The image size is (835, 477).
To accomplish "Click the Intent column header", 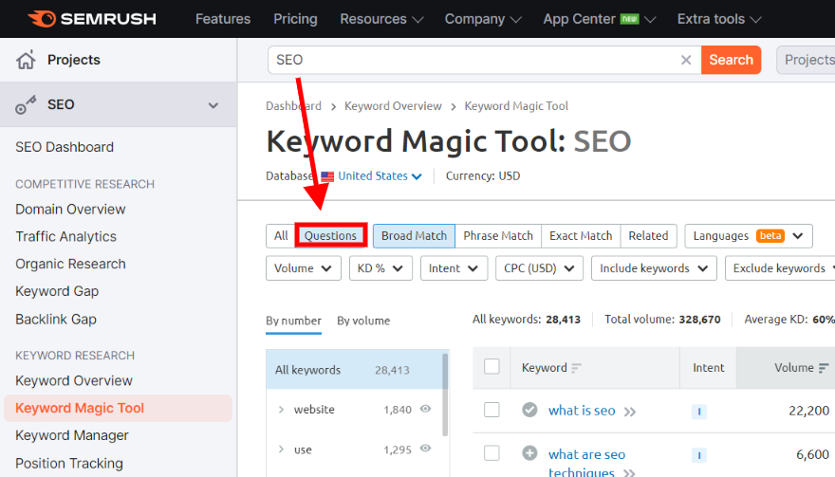I will coord(708,367).
